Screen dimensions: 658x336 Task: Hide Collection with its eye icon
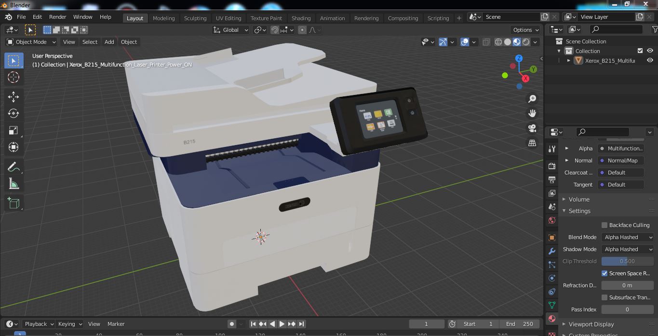pyautogui.click(x=650, y=51)
